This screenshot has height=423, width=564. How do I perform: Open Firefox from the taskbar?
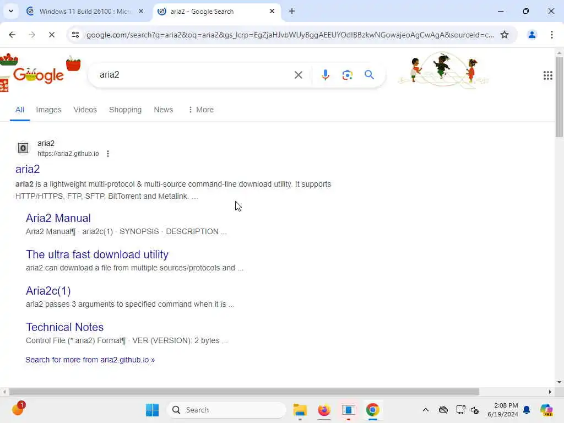[324, 410]
